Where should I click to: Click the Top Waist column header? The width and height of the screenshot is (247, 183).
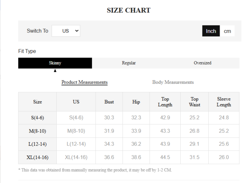(195, 102)
